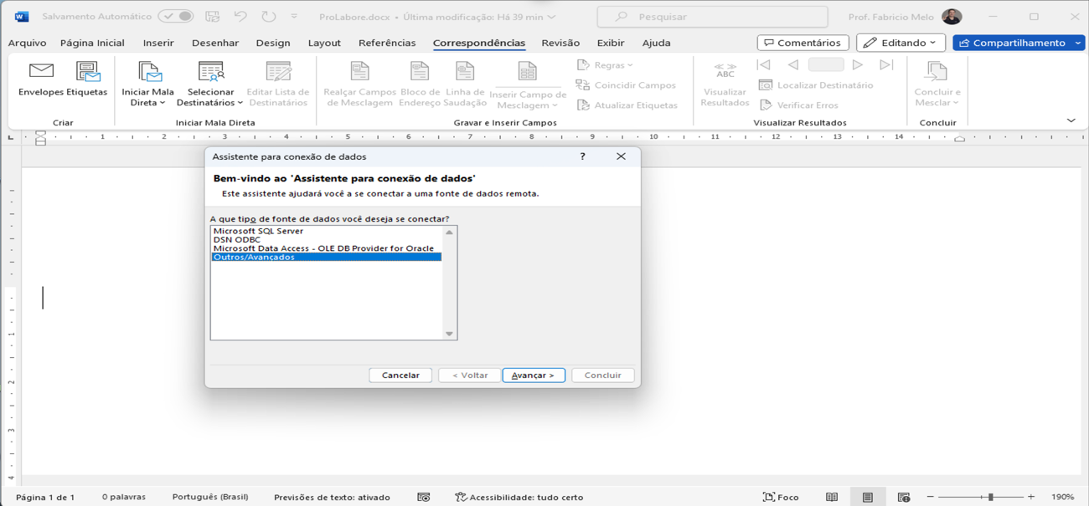Open file name modification dropdown
Image resolution: width=1089 pixels, height=506 pixels.
tap(551, 17)
